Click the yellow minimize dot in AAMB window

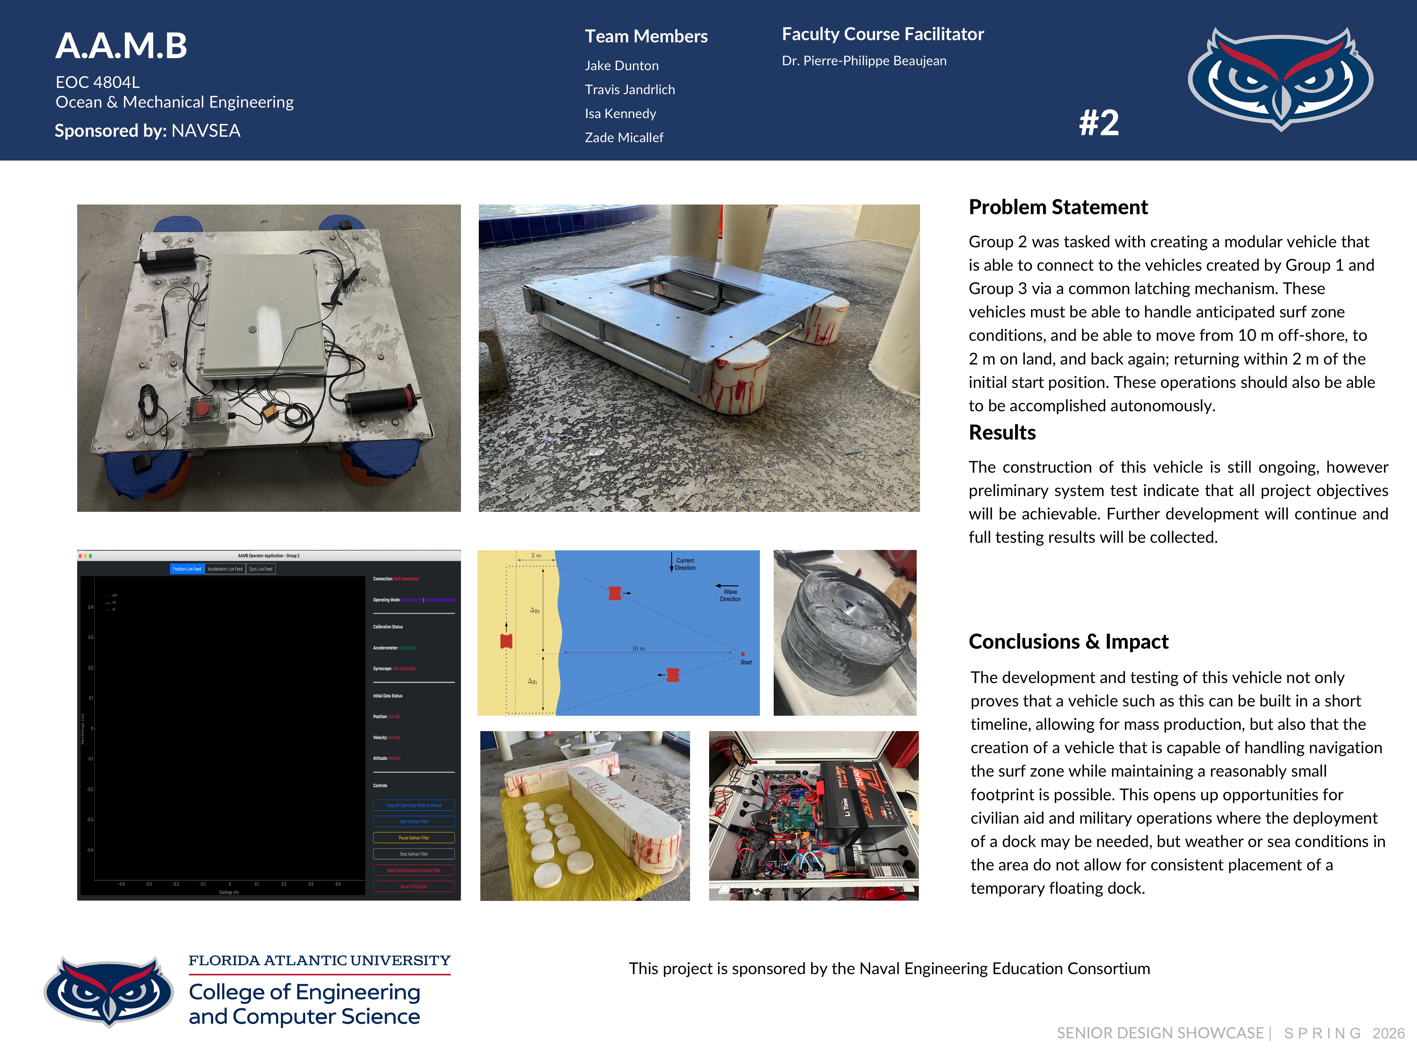pos(85,555)
